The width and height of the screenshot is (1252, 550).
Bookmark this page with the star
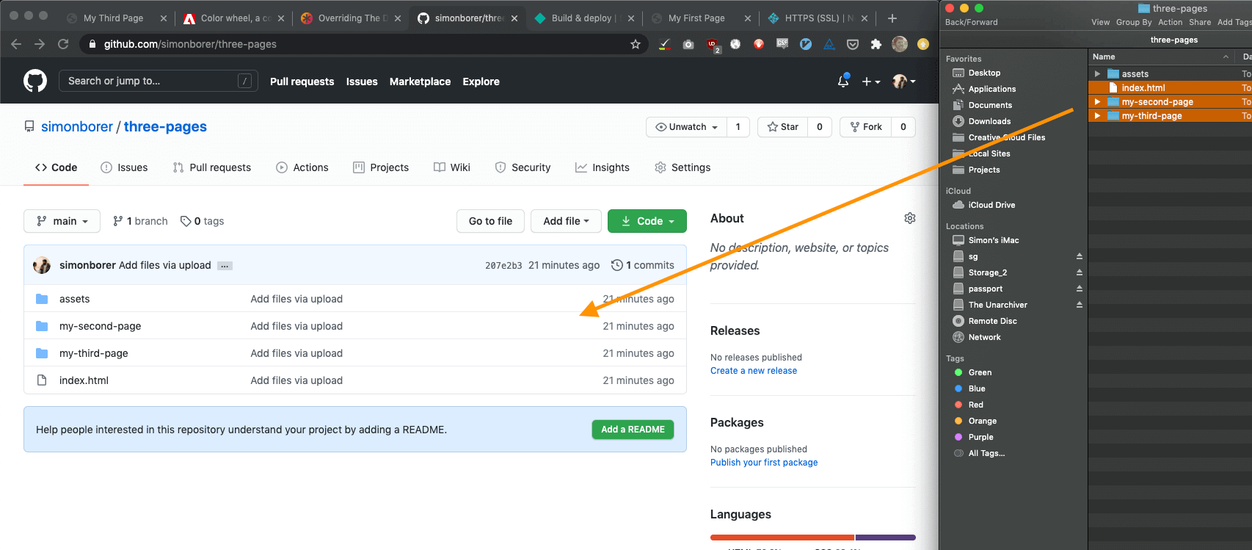coord(636,44)
